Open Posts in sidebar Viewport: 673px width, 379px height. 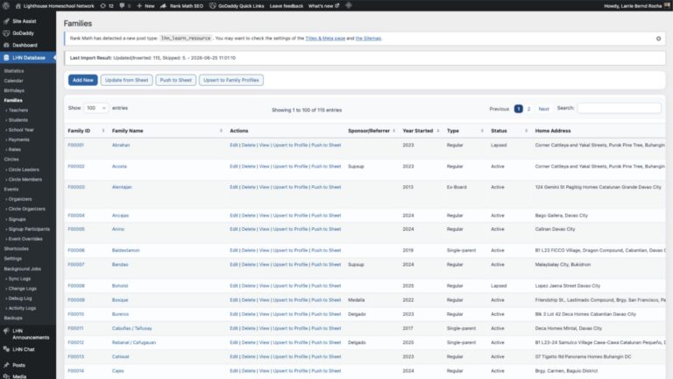coord(18,365)
